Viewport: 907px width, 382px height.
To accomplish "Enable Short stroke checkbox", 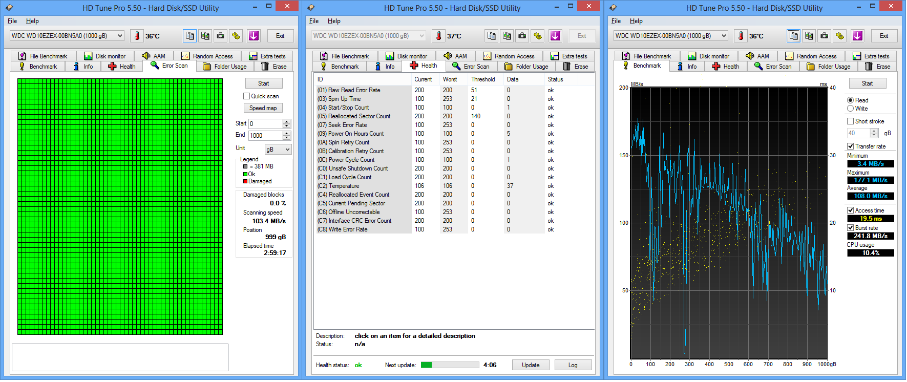I will (851, 121).
